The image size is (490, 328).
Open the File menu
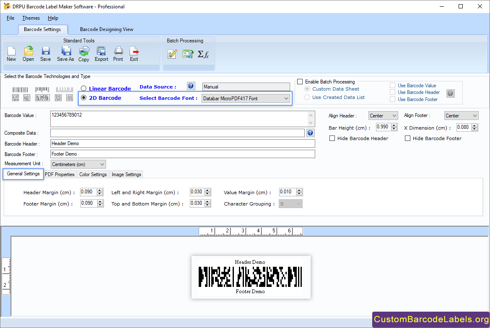tap(10, 18)
